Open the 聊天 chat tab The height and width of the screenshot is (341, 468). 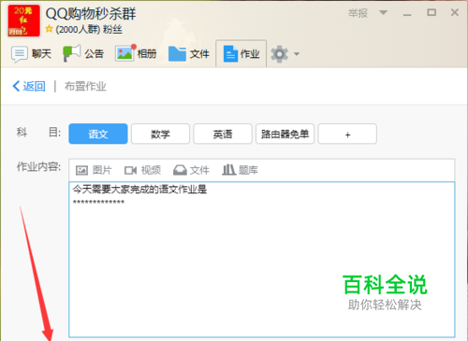(x=31, y=54)
